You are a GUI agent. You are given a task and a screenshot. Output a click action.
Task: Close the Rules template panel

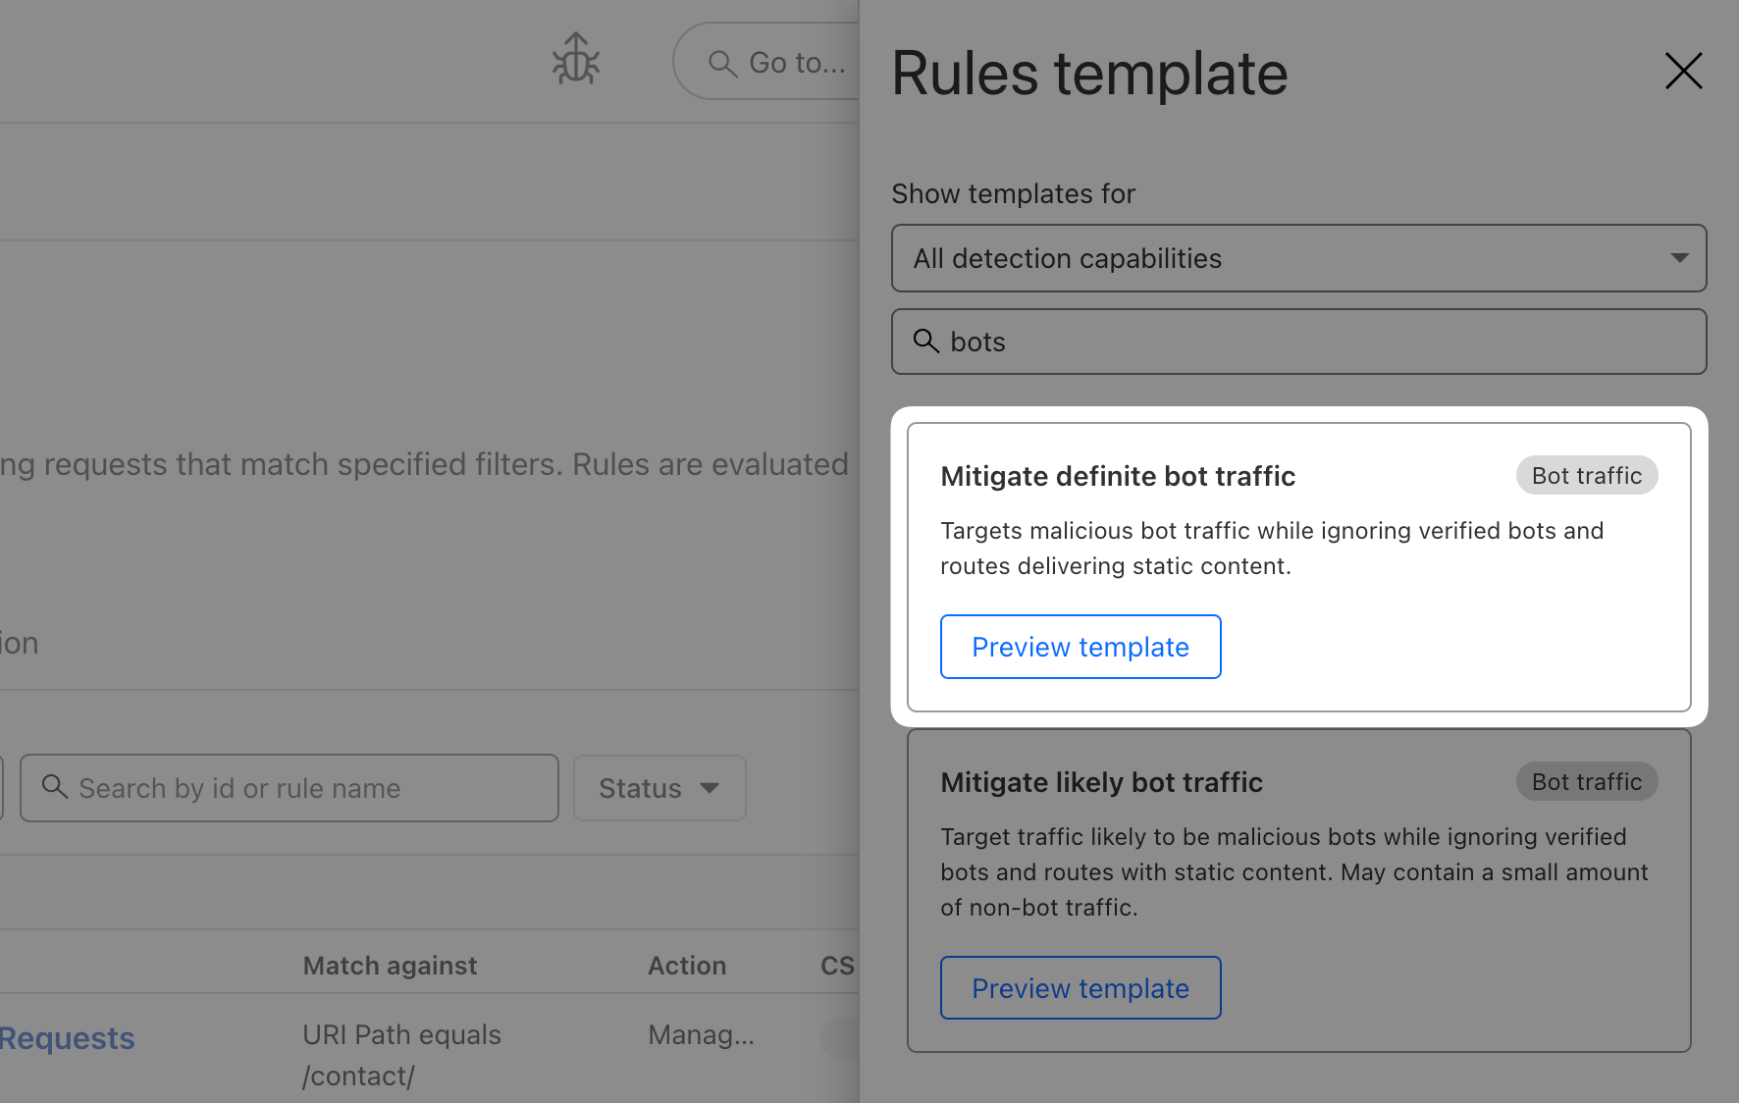tap(1684, 71)
